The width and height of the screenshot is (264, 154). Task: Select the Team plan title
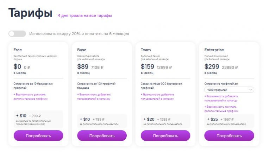click(146, 50)
